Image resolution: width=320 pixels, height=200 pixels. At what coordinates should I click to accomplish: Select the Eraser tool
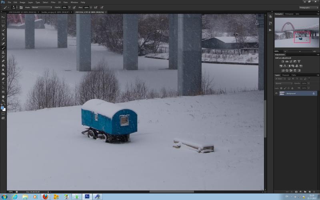point(3,61)
